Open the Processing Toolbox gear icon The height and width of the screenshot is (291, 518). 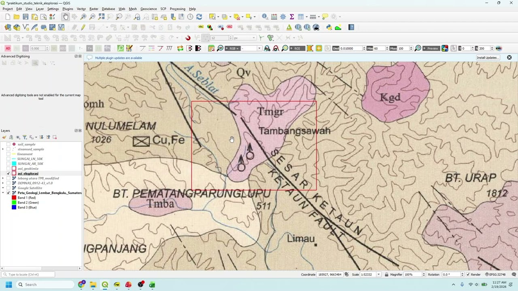pyautogui.click(x=283, y=17)
